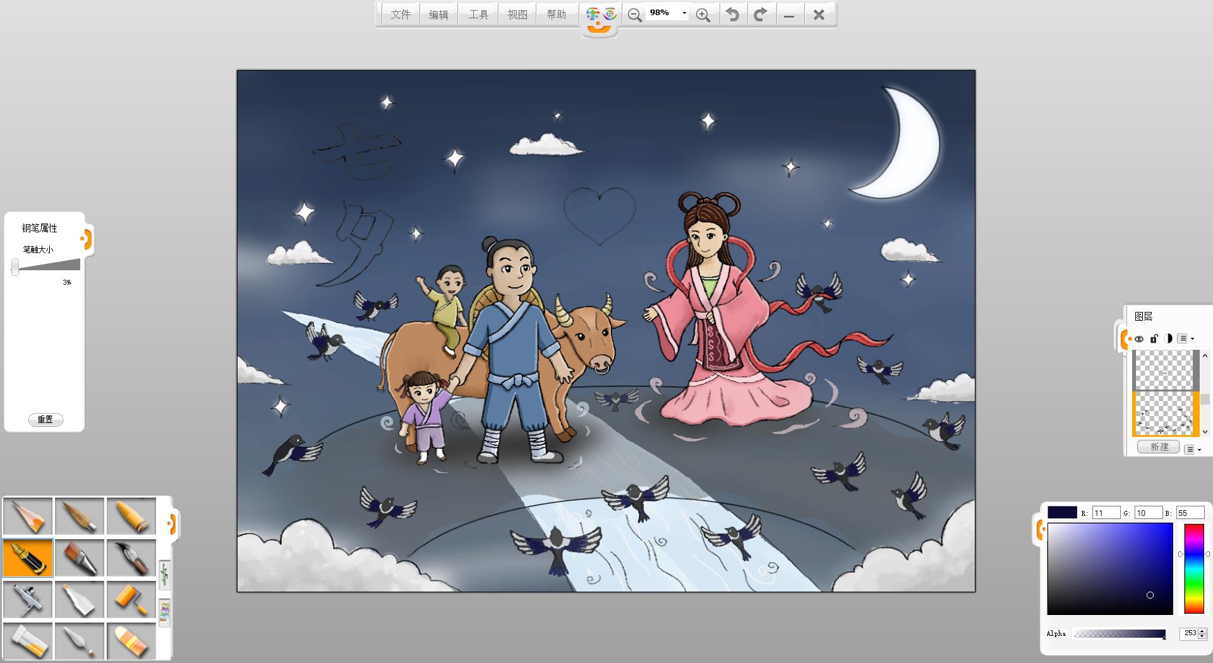Choose the airbrush spray gun tool
This screenshot has height=663, width=1213.
[x=28, y=599]
